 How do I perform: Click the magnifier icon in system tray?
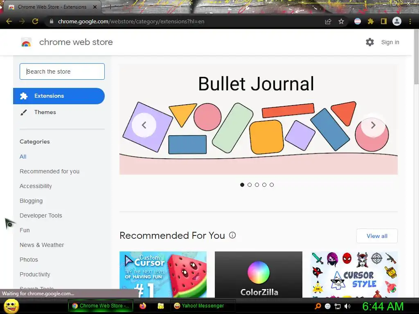318,306
